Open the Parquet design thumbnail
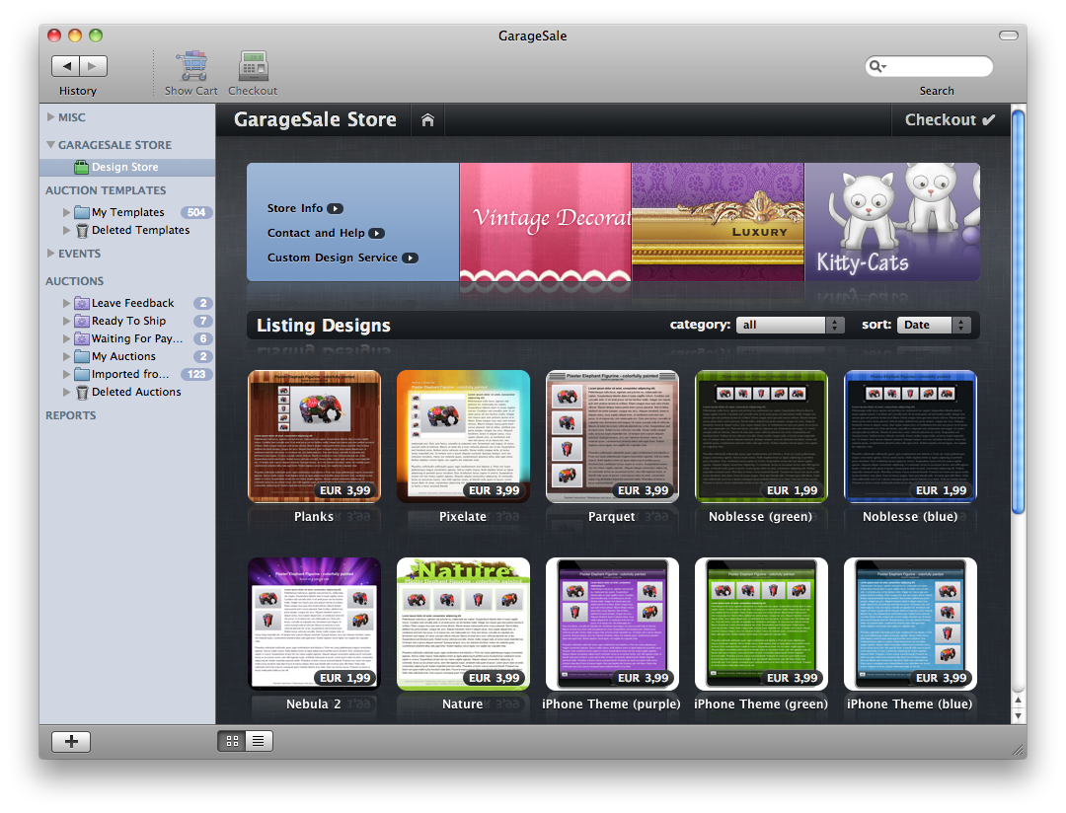The width and height of the screenshot is (1066, 813). tap(612, 436)
